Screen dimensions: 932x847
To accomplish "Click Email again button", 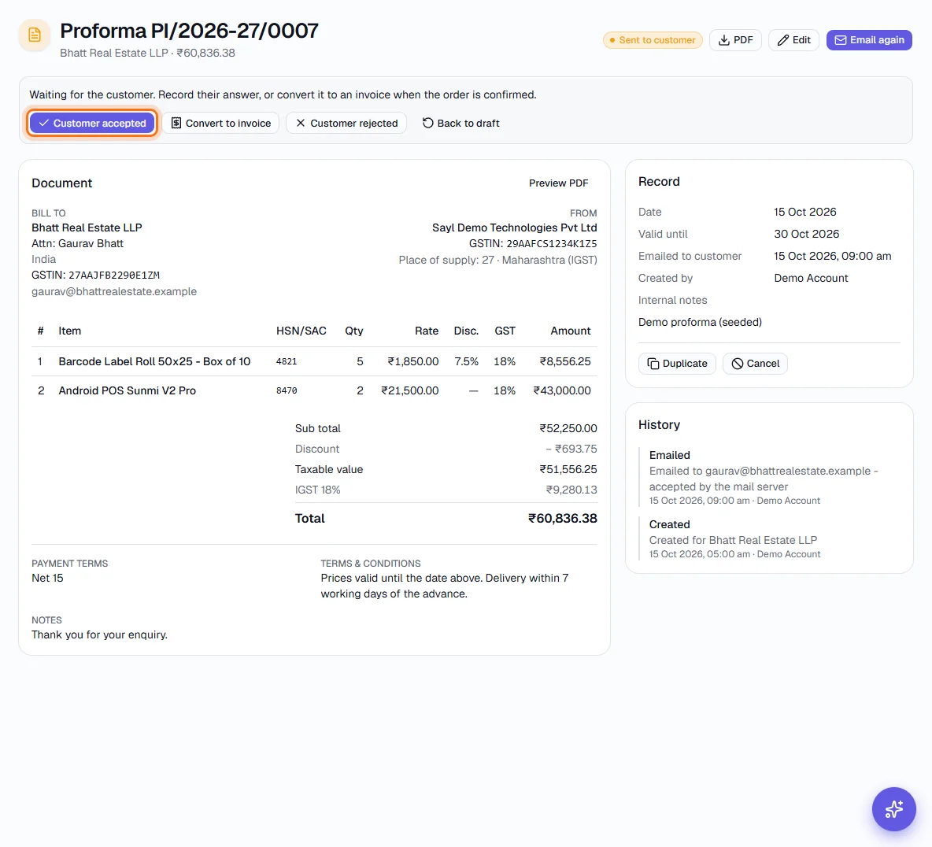I will click(869, 40).
